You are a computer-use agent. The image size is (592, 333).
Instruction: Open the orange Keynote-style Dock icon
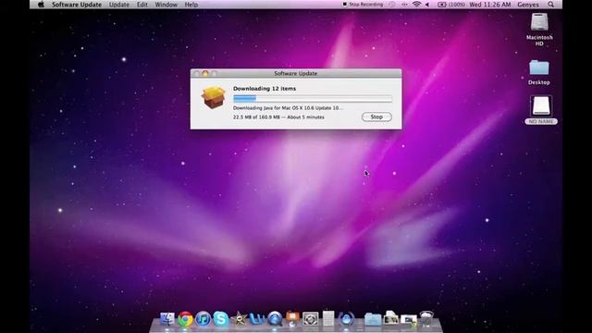pyautogui.click(x=292, y=319)
